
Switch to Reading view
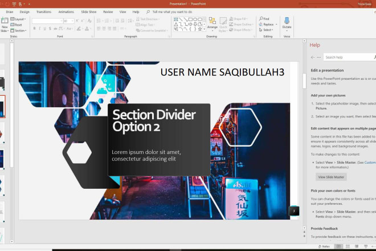(x=357, y=246)
